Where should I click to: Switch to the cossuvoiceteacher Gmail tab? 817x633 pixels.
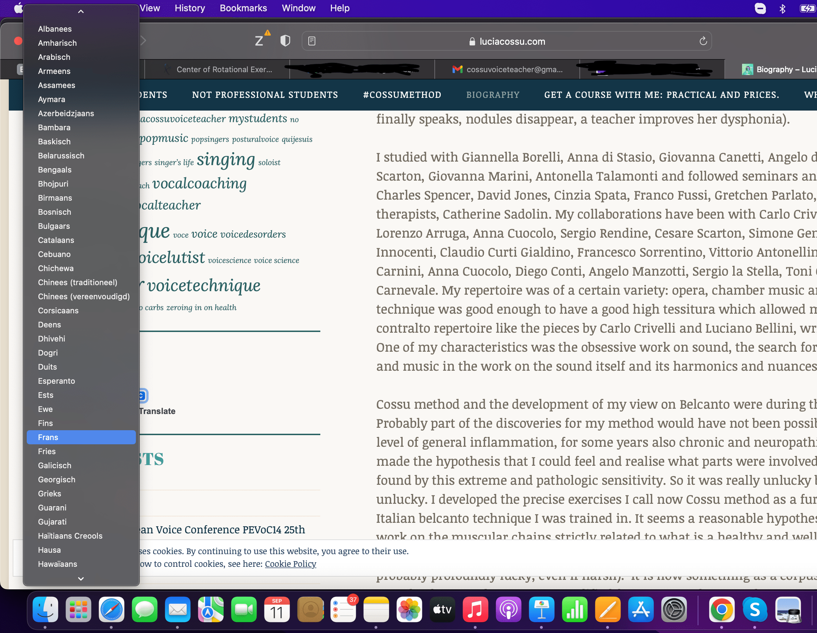(x=507, y=70)
